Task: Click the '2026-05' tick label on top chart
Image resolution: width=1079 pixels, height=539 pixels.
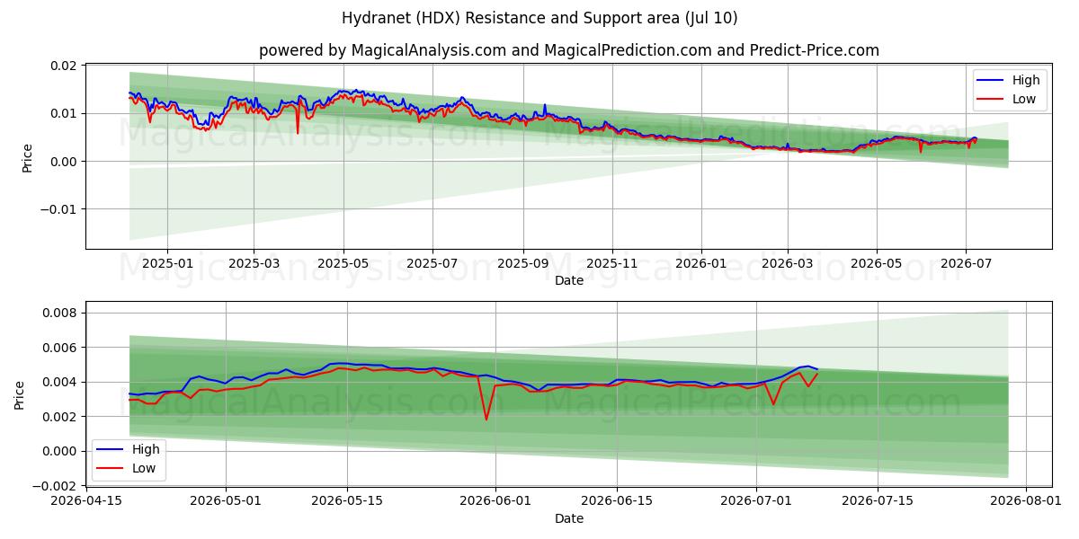Action: (x=877, y=263)
